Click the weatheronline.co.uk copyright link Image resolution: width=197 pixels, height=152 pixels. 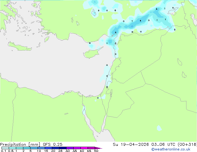171,149
